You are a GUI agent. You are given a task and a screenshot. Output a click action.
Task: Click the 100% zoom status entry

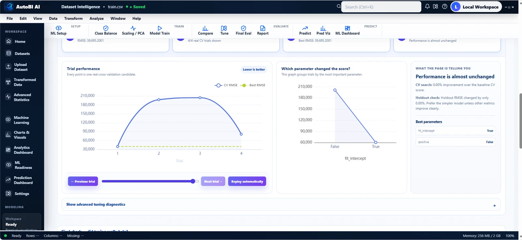tap(510, 236)
